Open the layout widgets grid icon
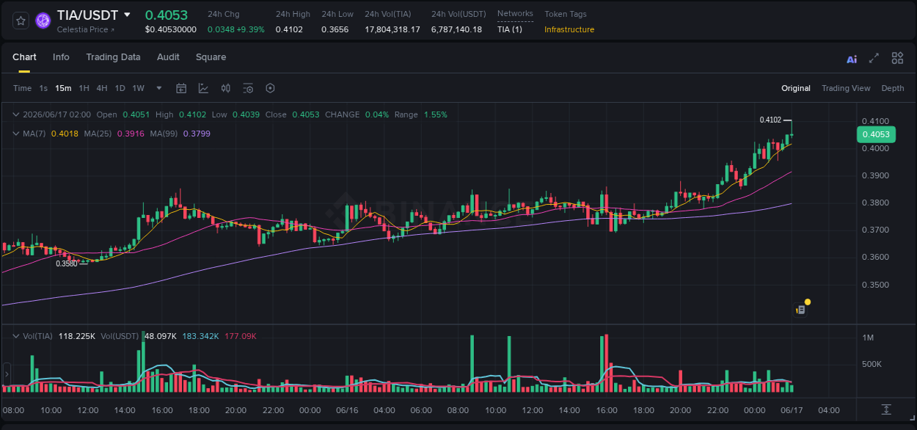The width and height of the screenshot is (917, 430). (x=897, y=58)
